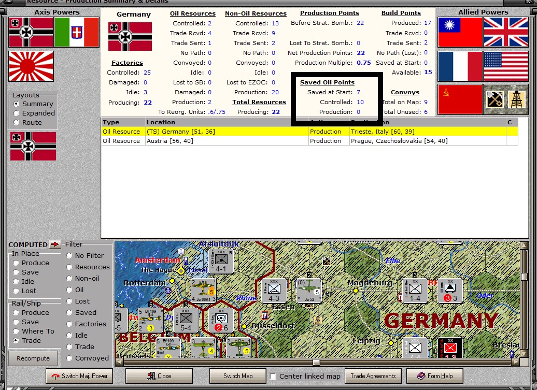
Task: Click the Non-Oil Resources heading
Action: [256, 13]
